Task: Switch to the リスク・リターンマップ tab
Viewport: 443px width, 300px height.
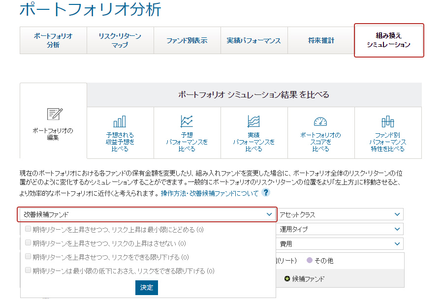Action: 120,40
